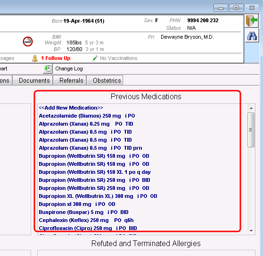This screenshot has width=263, height=256.
Task: Switch to the Referrals tab
Action: [70, 80]
